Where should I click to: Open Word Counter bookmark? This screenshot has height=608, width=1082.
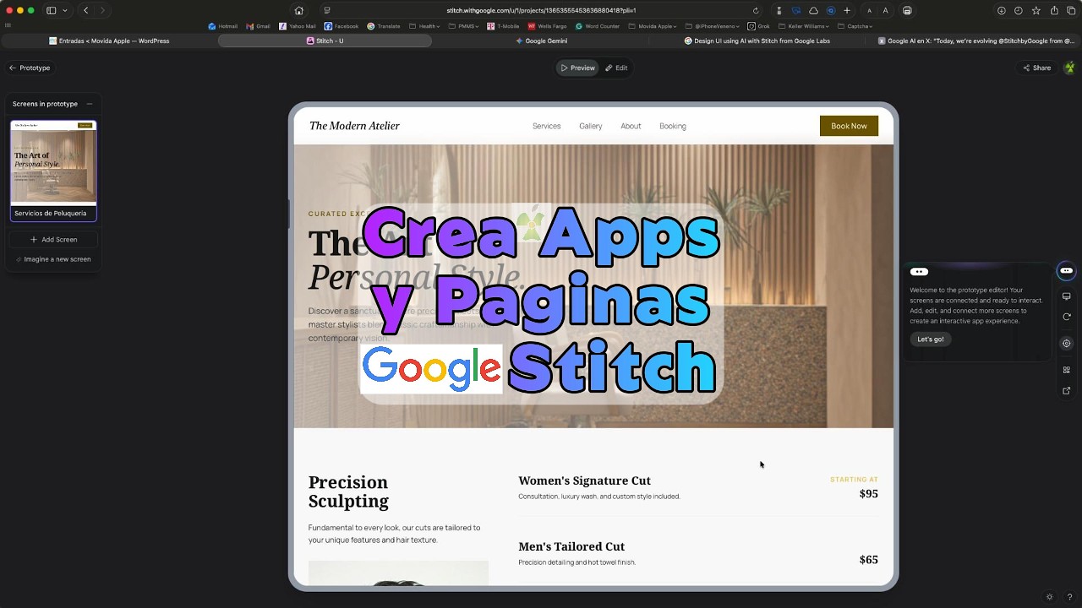(x=598, y=26)
